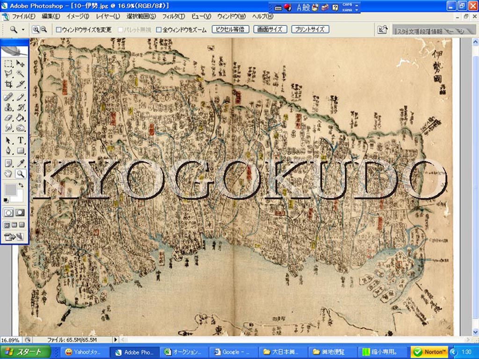Enable the 全ウィンドウをズーム checkbox
Image resolution: width=479 pixels, height=359 pixels.
point(159,29)
